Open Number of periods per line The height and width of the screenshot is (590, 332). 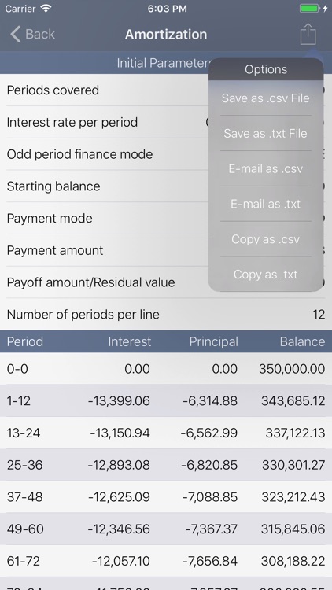pyautogui.click(x=166, y=314)
